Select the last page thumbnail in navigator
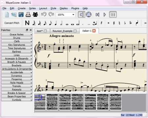The width and height of the screenshot is (148, 118). pyautogui.click(x=116, y=102)
